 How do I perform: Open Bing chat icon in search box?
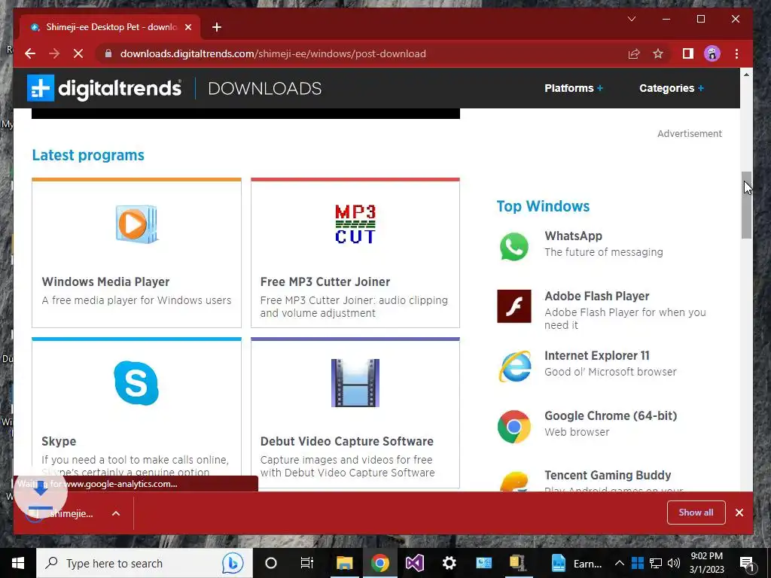(x=233, y=563)
